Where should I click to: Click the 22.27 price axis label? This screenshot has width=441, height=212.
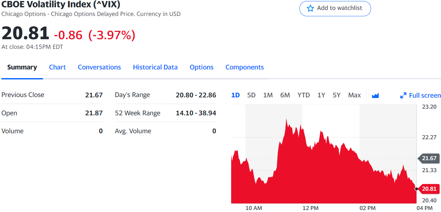click(x=429, y=137)
